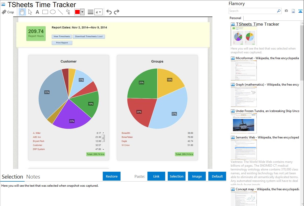Paste as Link
Image resolution: width=304 pixels, height=206 pixels.
point(156,176)
